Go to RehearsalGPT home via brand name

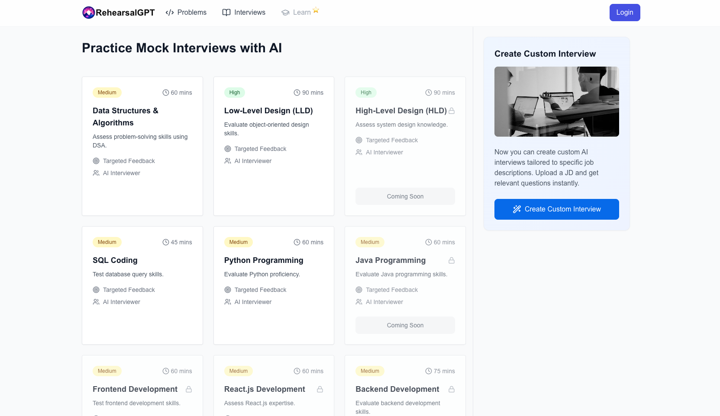click(125, 13)
